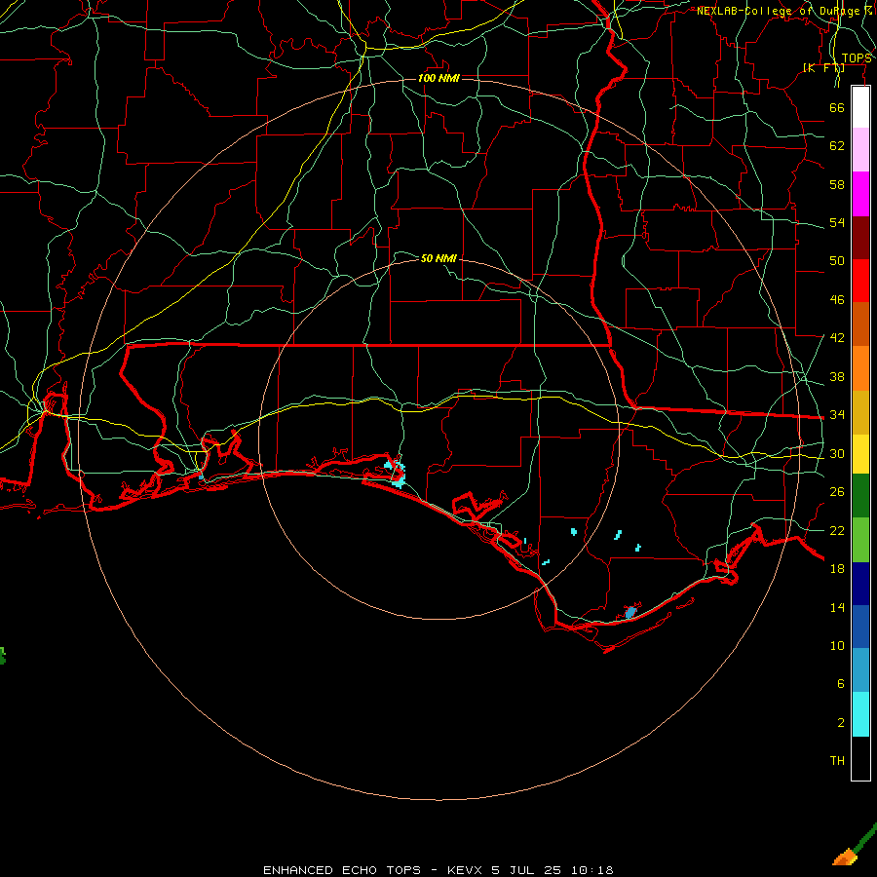Screen dimensions: 877x877
Task: Click the 22 value on the legend
Action: pos(837,530)
